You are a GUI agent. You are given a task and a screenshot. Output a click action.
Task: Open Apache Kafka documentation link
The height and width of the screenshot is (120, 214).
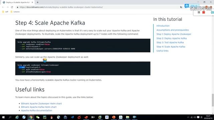pyautogui.click(x=36, y=110)
